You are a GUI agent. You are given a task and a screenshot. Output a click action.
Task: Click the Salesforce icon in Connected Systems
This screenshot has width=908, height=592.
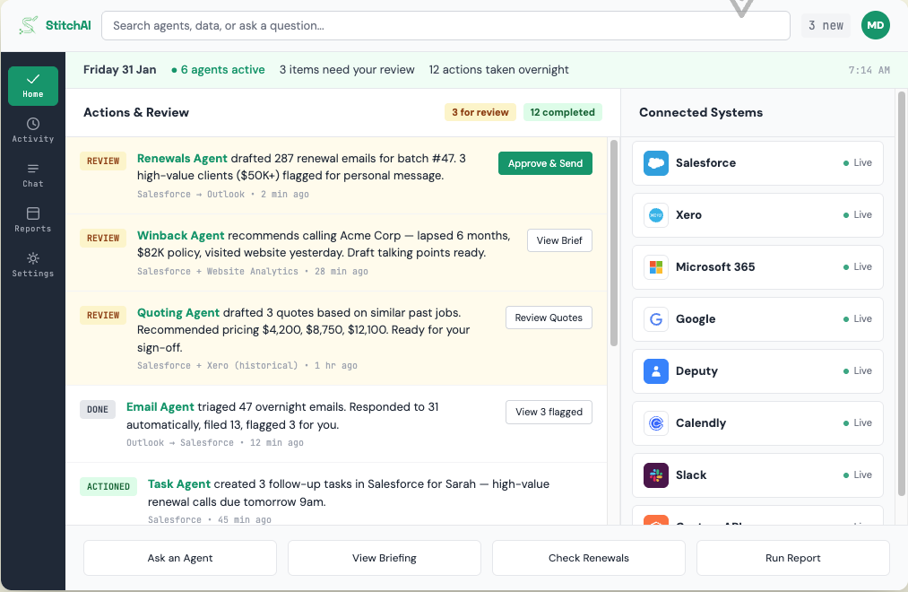click(654, 162)
